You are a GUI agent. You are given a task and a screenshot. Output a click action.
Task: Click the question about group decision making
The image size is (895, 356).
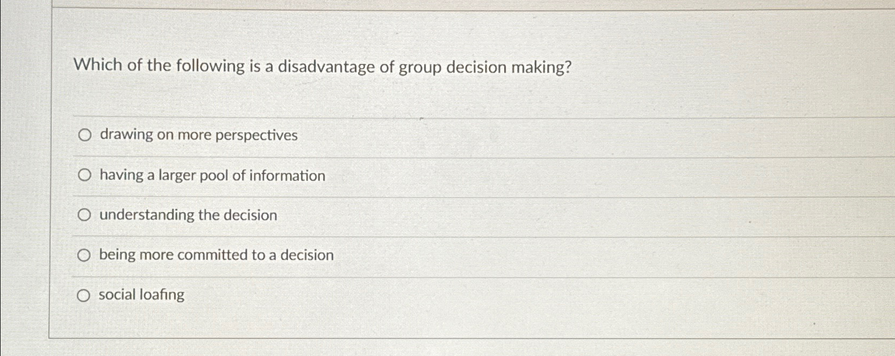pos(323,67)
